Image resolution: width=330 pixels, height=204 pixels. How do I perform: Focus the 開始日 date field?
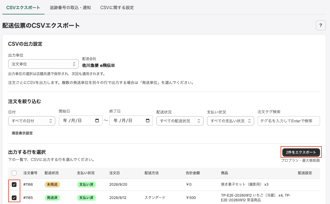[80, 121]
